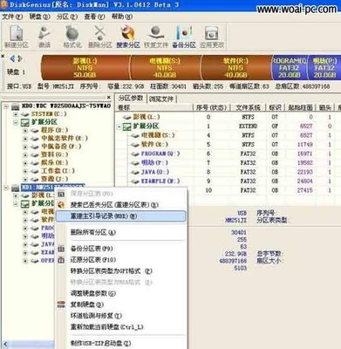This screenshot has width=341, height=349.
Task: Choose 制作USB-ZIP启动盘 from context menu
Action: (120, 343)
